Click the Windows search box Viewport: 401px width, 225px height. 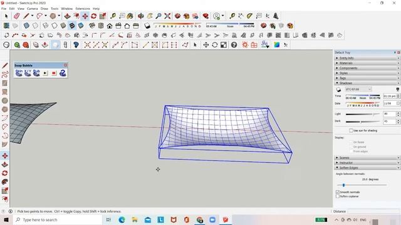coord(57,219)
